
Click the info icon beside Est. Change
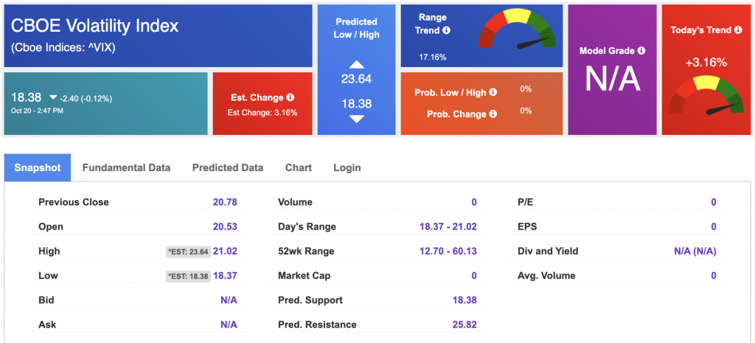point(290,97)
